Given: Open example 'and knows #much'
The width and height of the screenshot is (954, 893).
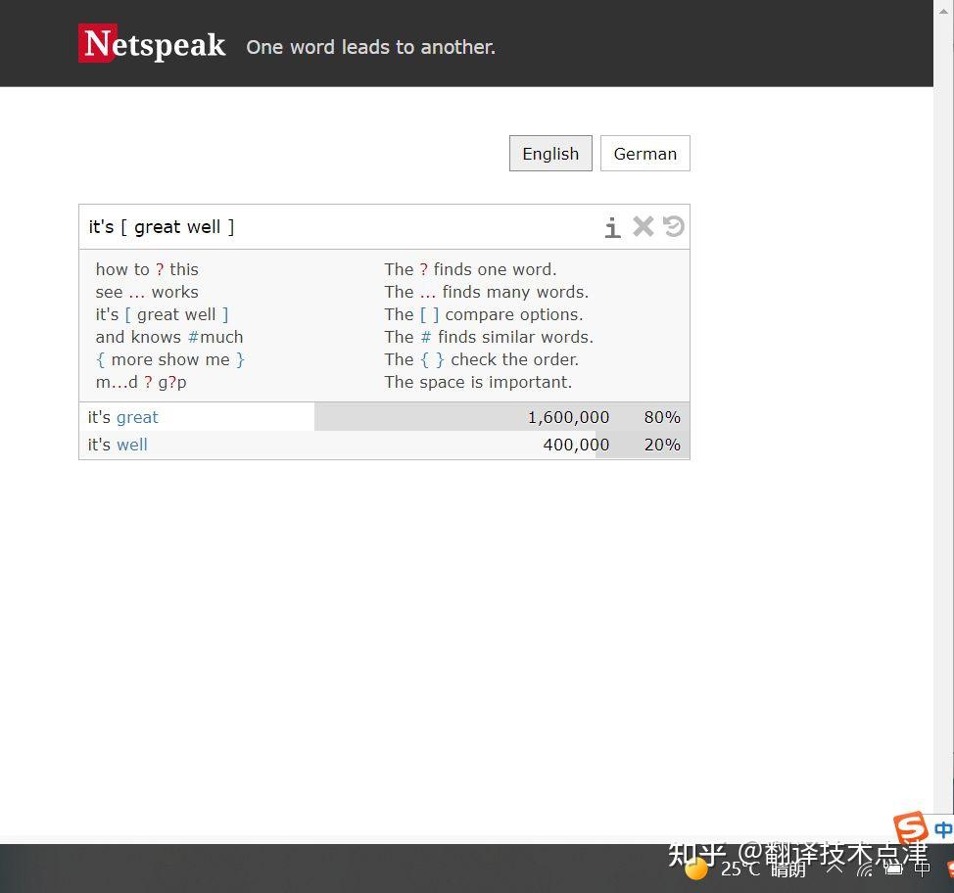Looking at the screenshot, I should 169,337.
